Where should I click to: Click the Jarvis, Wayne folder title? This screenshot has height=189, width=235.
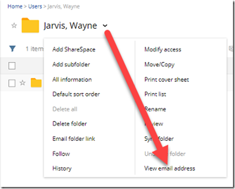pyautogui.click(x=70, y=26)
